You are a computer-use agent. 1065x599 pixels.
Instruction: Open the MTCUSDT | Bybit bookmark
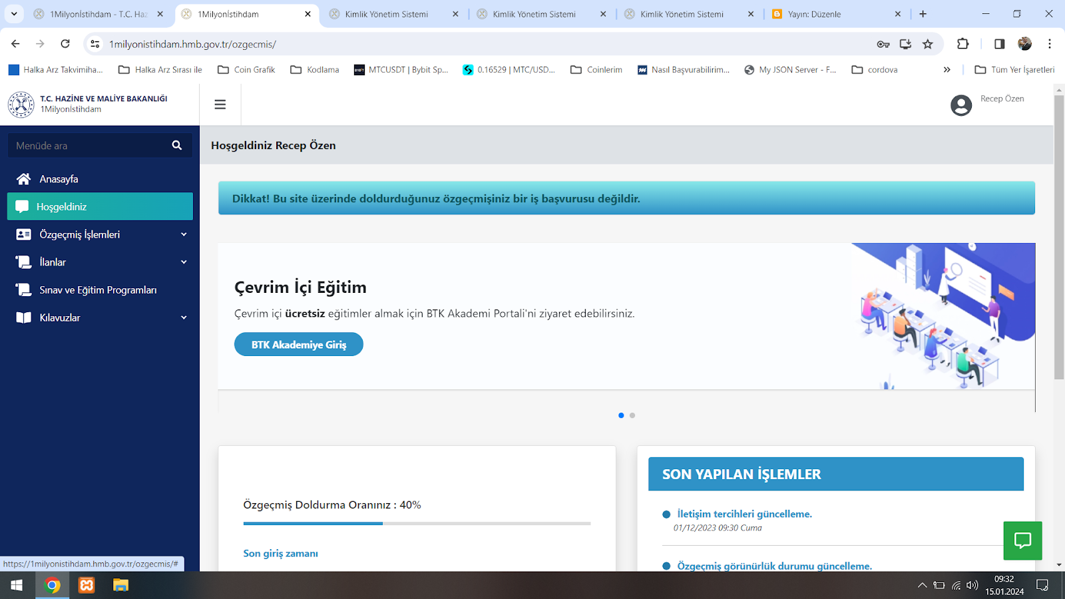401,70
